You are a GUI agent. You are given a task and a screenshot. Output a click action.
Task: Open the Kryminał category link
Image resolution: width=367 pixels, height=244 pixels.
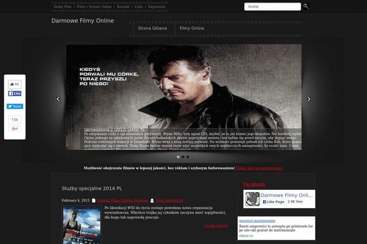point(141,201)
